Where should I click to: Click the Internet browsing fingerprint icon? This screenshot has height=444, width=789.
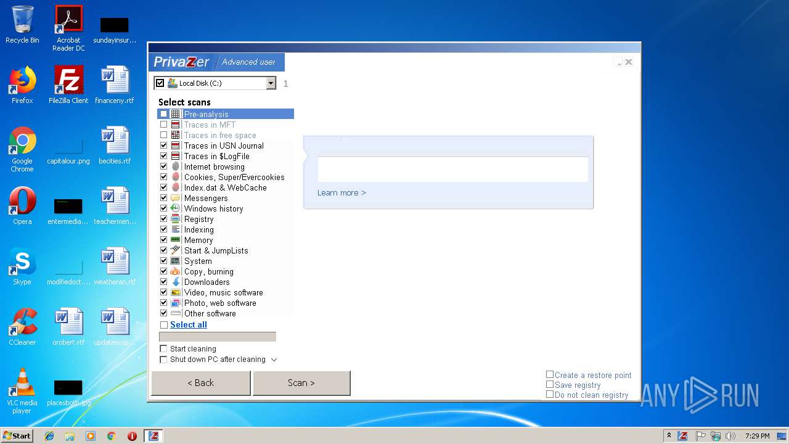tap(176, 166)
